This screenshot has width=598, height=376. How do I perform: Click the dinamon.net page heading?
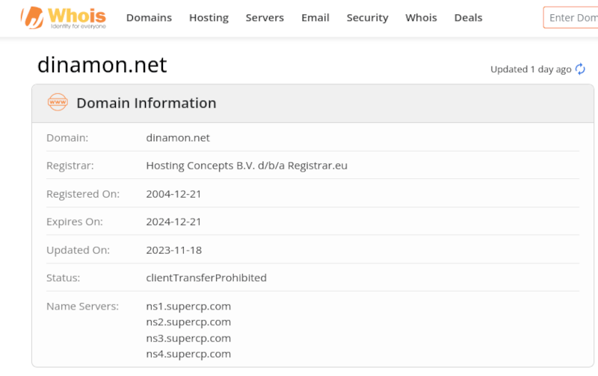[x=102, y=65]
